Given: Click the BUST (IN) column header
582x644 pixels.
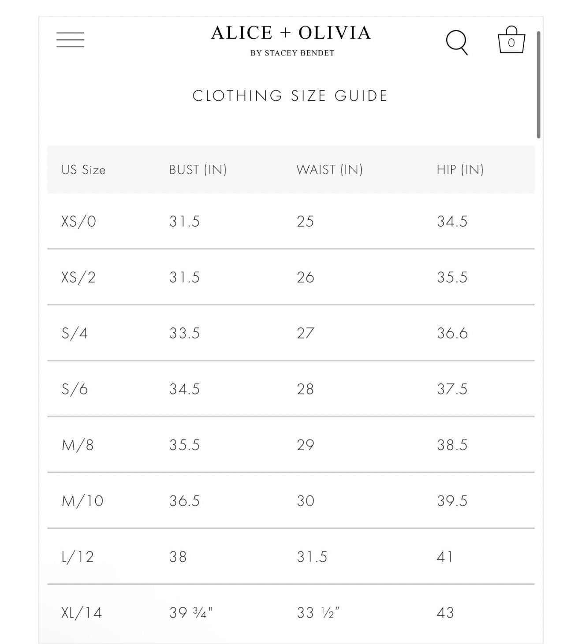Looking at the screenshot, I should 198,170.
